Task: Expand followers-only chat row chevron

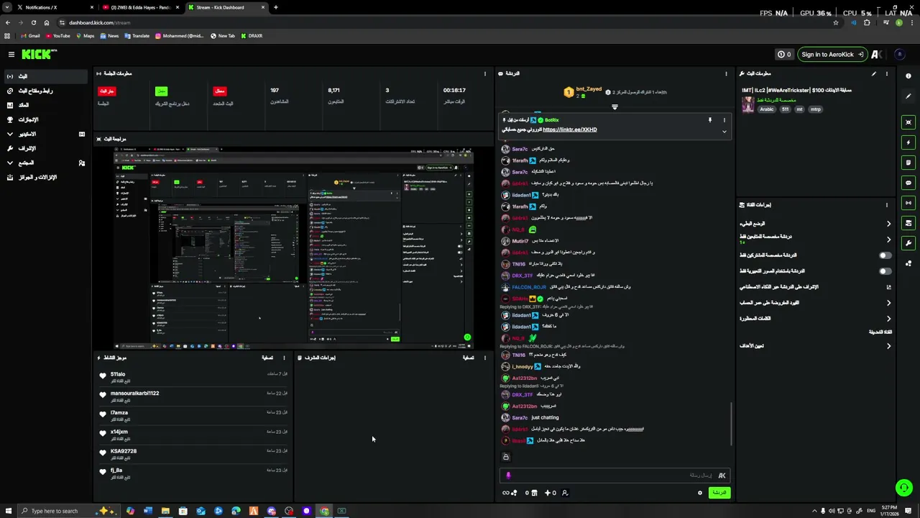Action: point(888,240)
